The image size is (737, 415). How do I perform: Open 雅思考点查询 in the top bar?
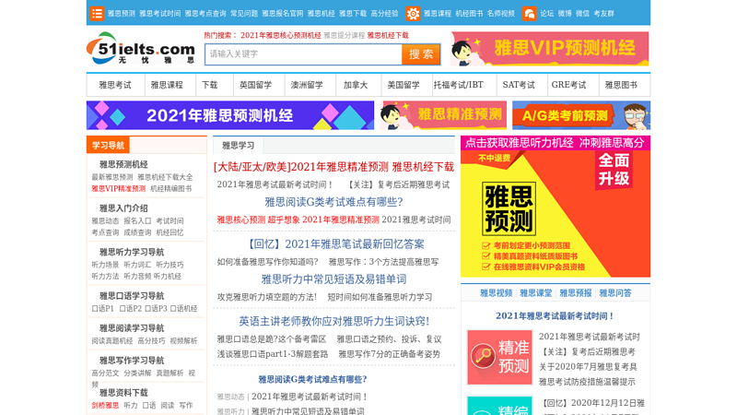(x=205, y=14)
